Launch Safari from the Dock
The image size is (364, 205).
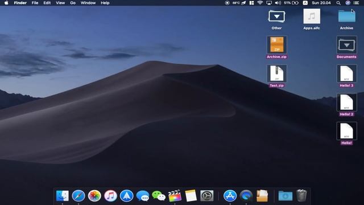(78, 196)
